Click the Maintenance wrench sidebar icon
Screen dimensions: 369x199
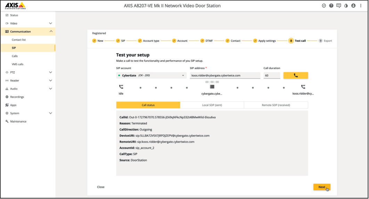point(7,121)
